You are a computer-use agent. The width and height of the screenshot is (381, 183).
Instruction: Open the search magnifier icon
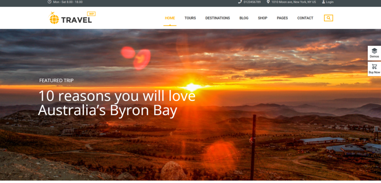point(329,18)
